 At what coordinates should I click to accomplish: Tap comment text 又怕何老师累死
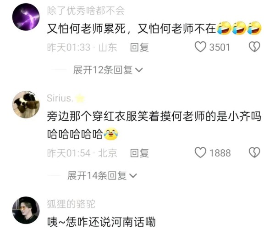(87, 28)
